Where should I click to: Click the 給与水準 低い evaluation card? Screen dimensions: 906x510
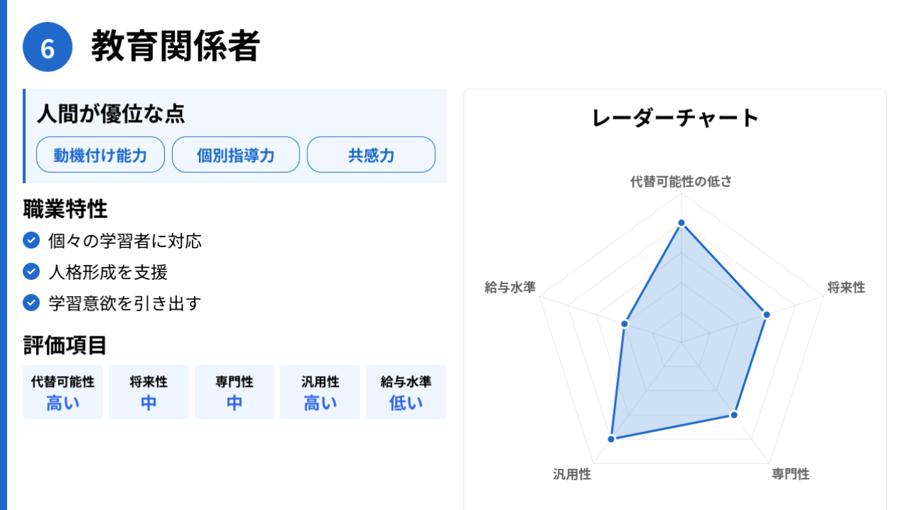click(406, 392)
